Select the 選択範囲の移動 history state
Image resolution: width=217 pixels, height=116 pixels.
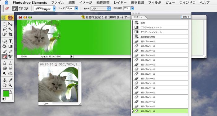(160, 37)
